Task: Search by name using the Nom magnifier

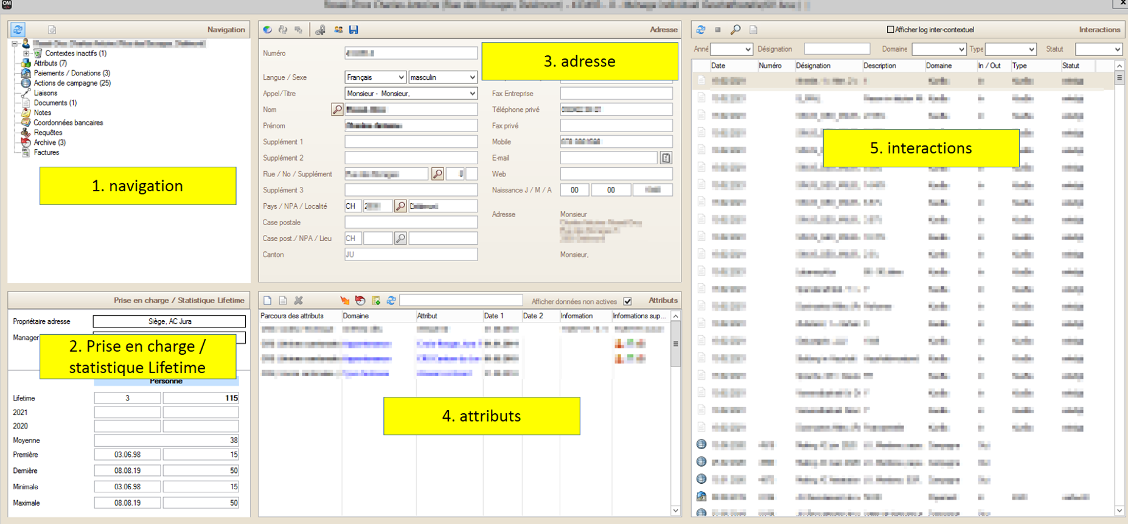Action: point(337,110)
